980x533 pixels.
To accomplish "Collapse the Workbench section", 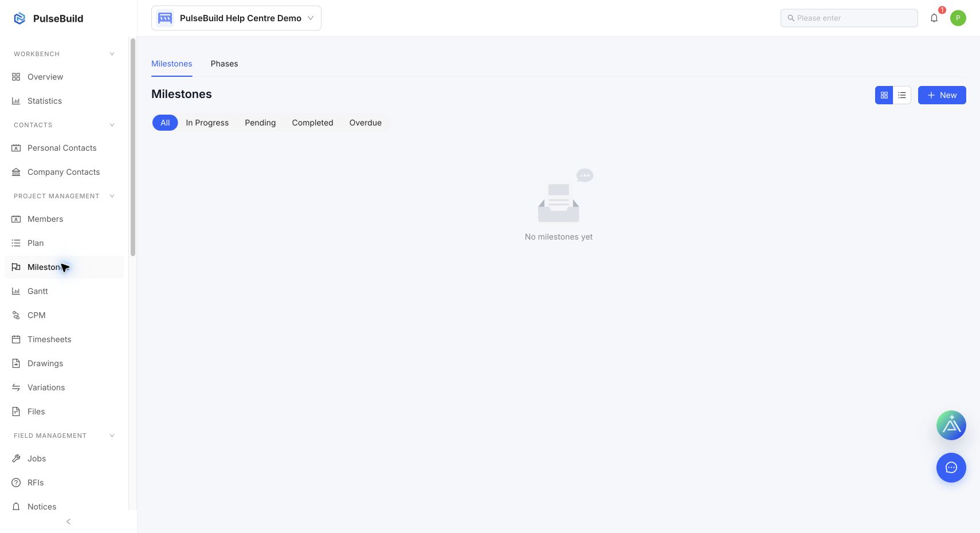I will tap(112, 54).
